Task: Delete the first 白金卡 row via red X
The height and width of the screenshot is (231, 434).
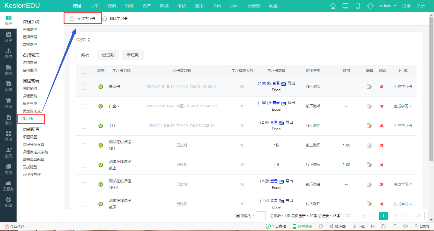Action: pos(382,86)
